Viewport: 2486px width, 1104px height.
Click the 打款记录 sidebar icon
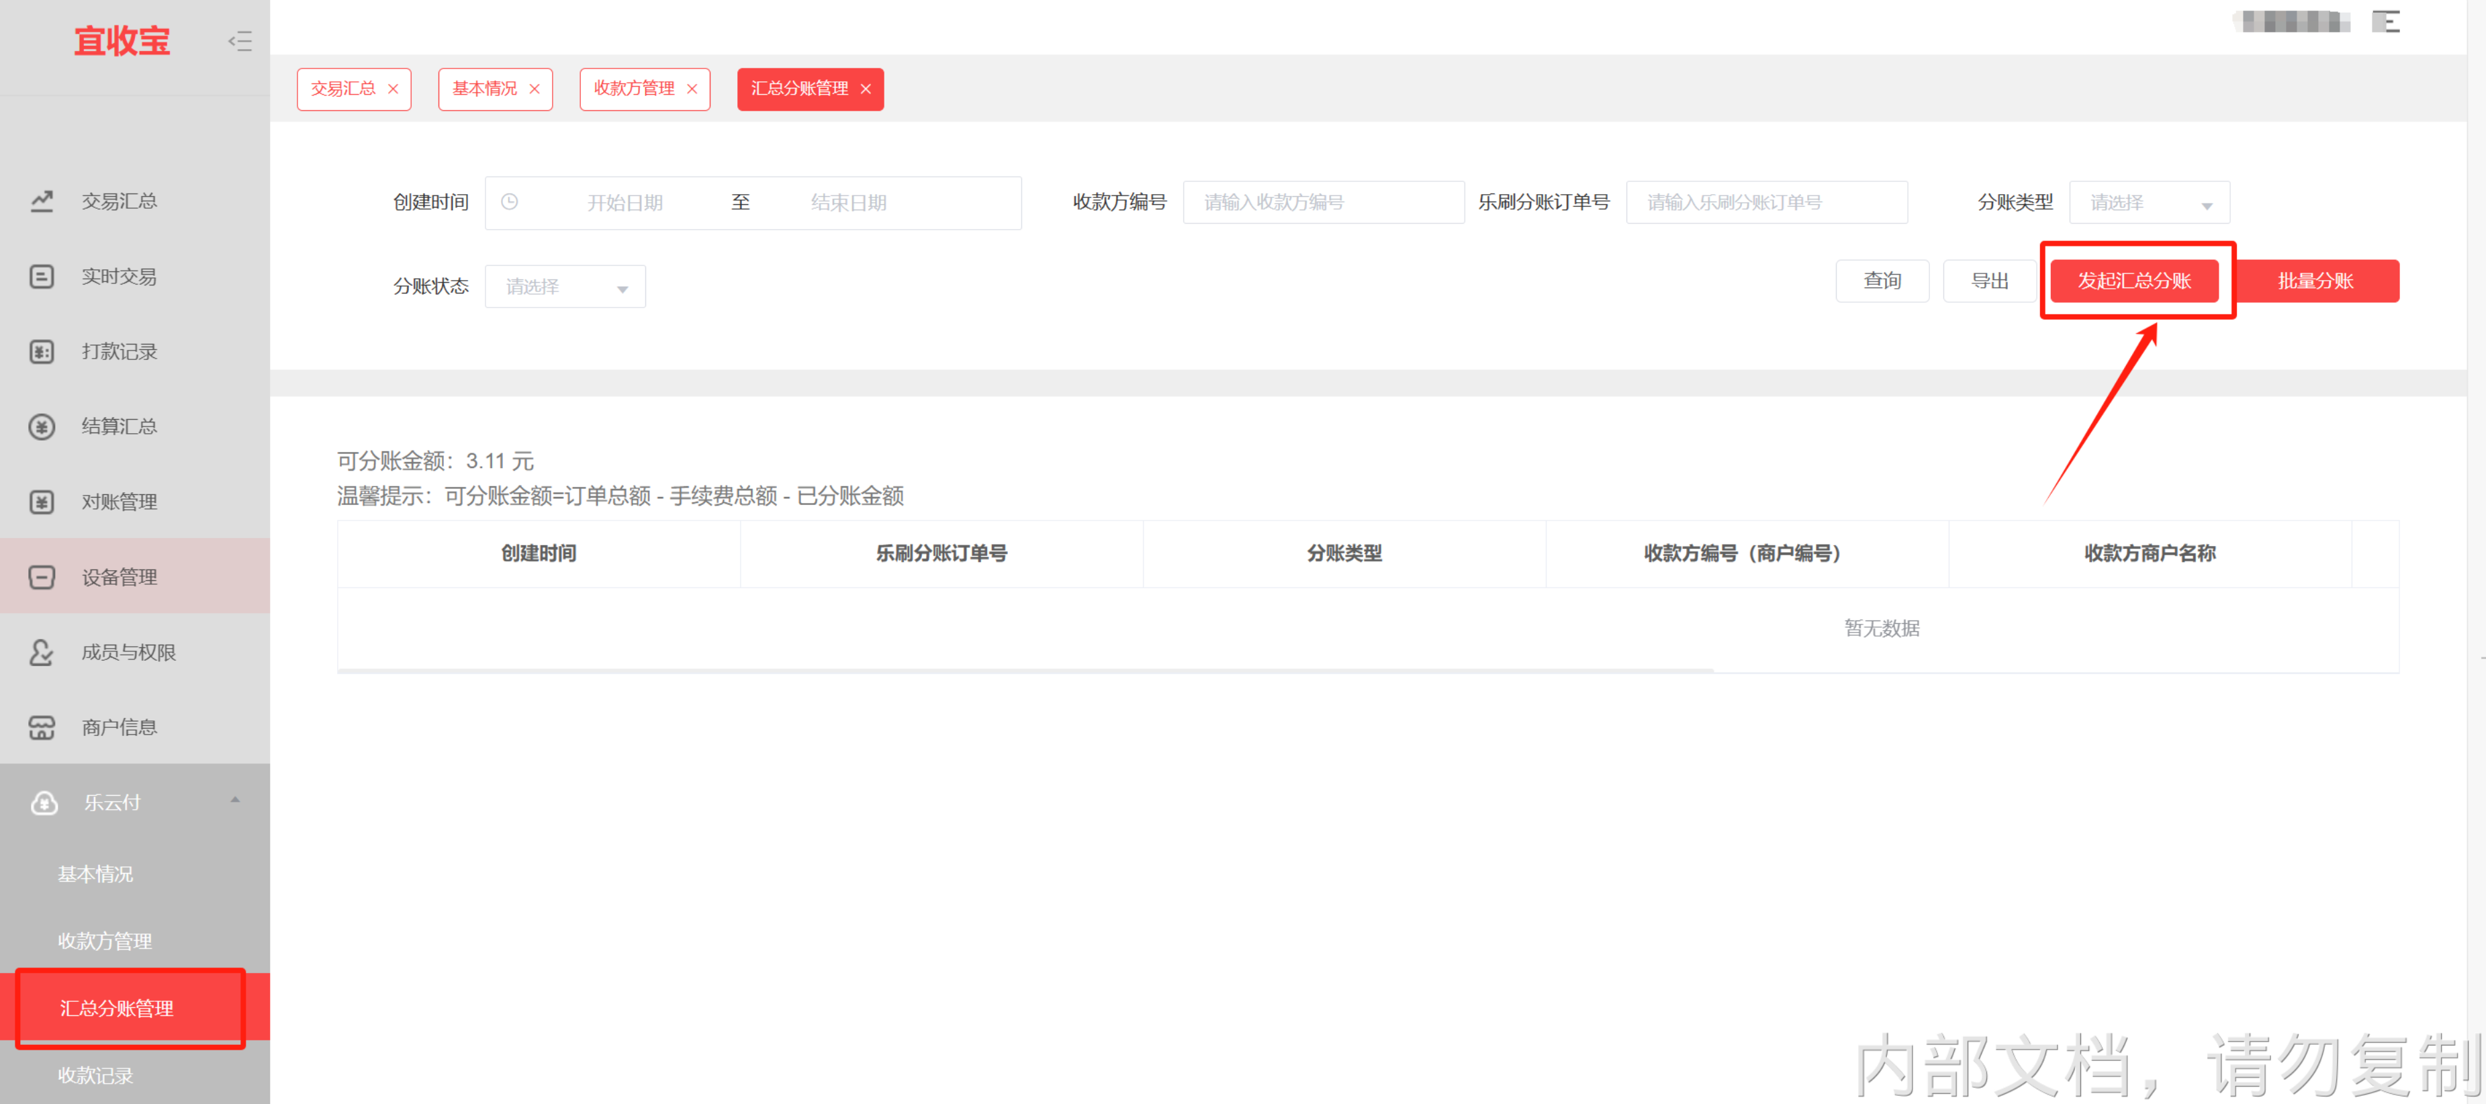[42, 351]
